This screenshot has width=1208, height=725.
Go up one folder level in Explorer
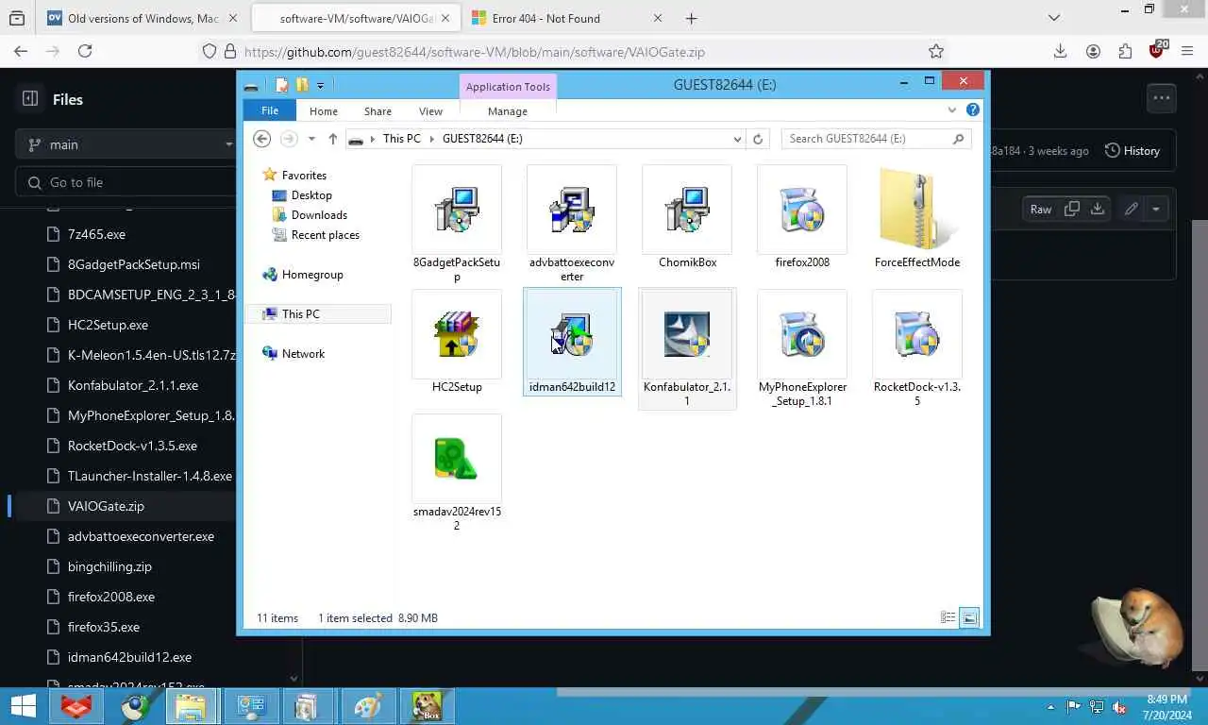pos(332,139)
